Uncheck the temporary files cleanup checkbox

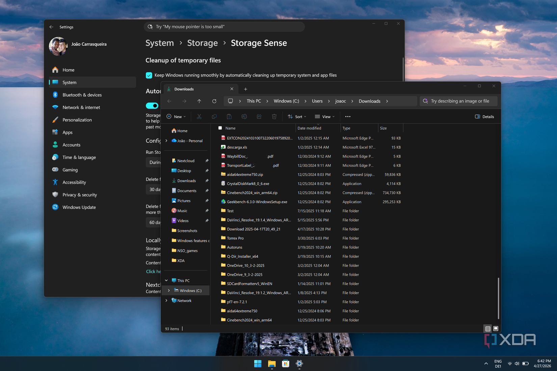tap(149, 75)
